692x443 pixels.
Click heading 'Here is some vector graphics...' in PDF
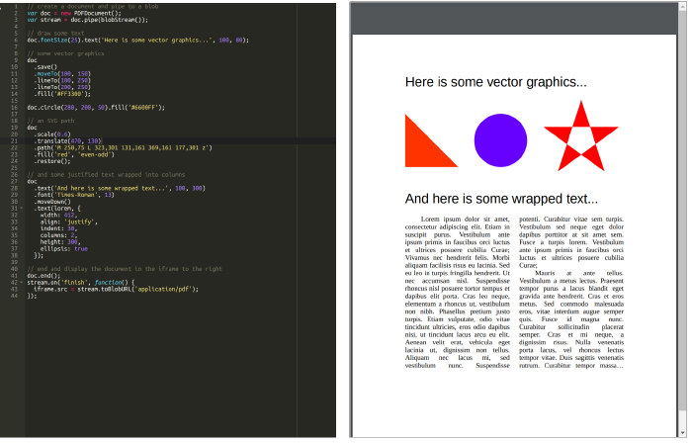495,82
